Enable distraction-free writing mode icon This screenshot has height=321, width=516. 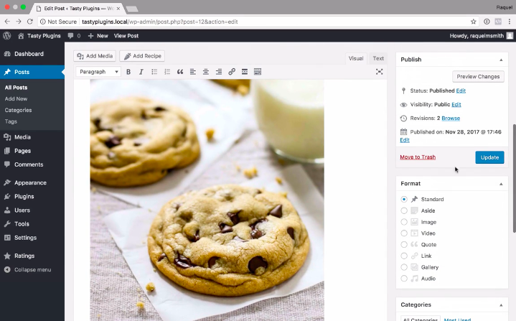pyautogui.click(x=380, y=72)
